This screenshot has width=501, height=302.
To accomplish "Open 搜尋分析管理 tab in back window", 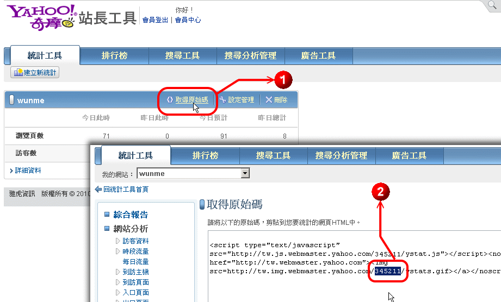I will (x=250, y=55).
